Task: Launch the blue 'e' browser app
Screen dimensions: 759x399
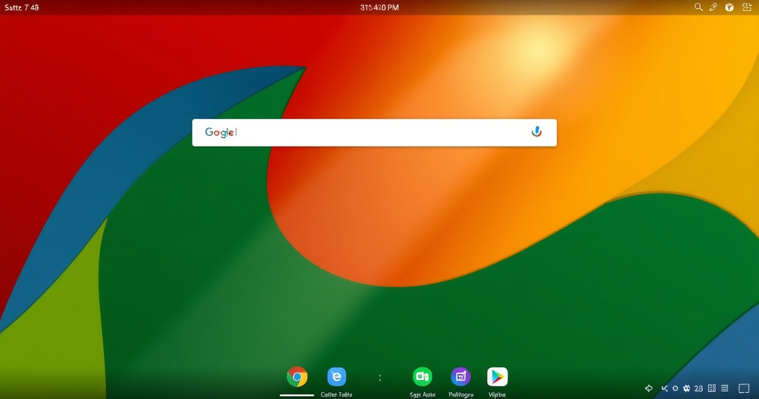Action: point(336,377)
